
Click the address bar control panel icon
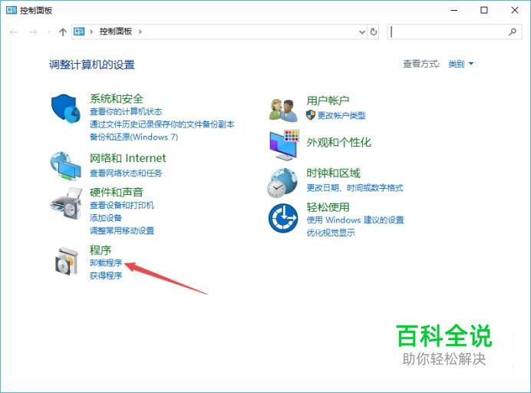[79, 31]
